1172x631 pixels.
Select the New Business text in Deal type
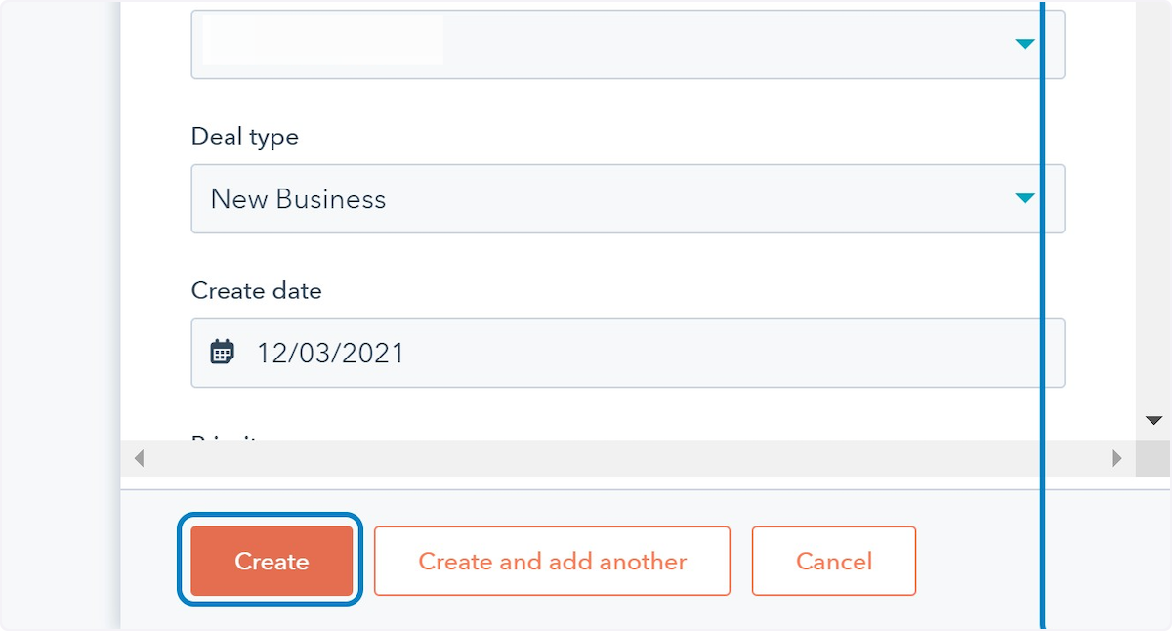coord(298,199)
